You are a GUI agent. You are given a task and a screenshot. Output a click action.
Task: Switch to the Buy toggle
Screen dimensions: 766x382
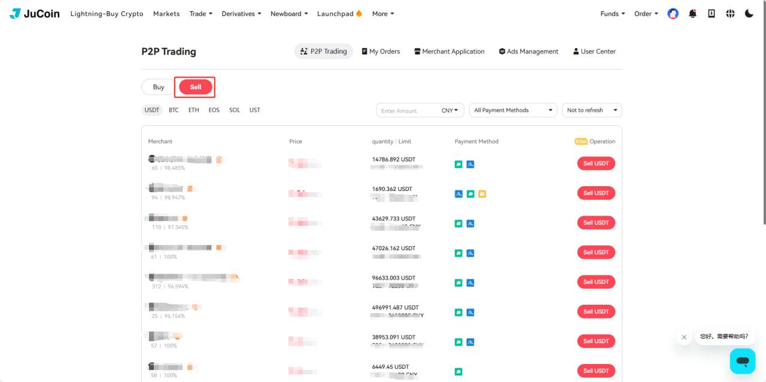click(x=159, y=87)
